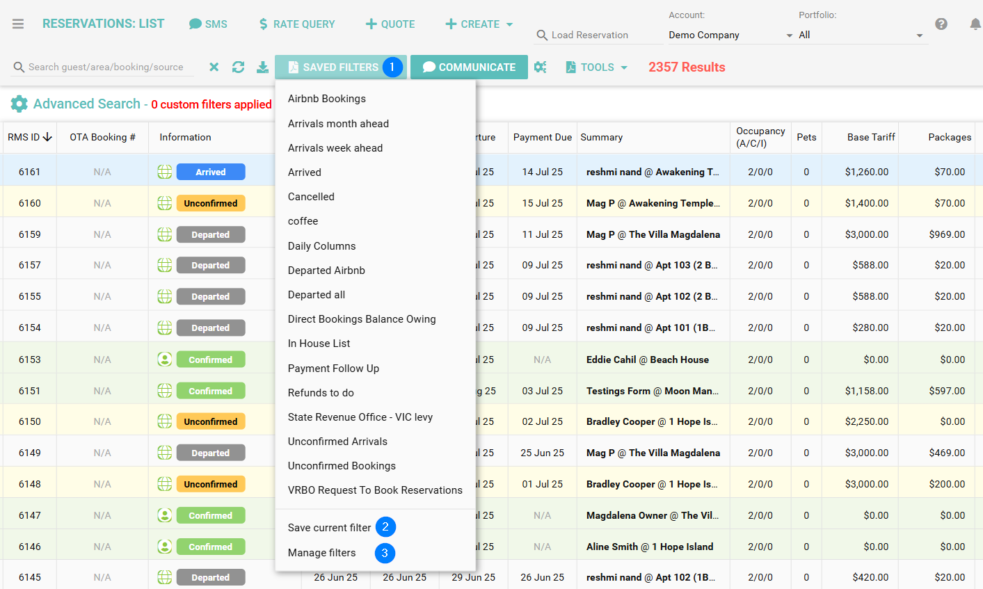Click the notifications bell icon

975,24
